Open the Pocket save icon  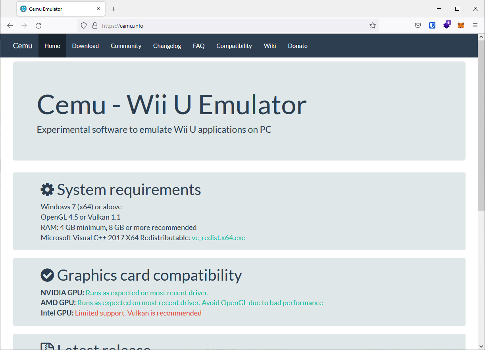coord(418,25)
